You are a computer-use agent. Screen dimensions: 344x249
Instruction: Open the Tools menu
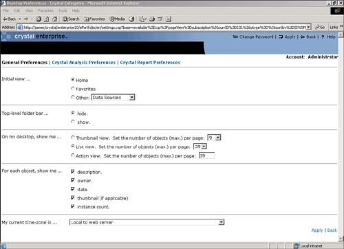[x=63, y=10]
